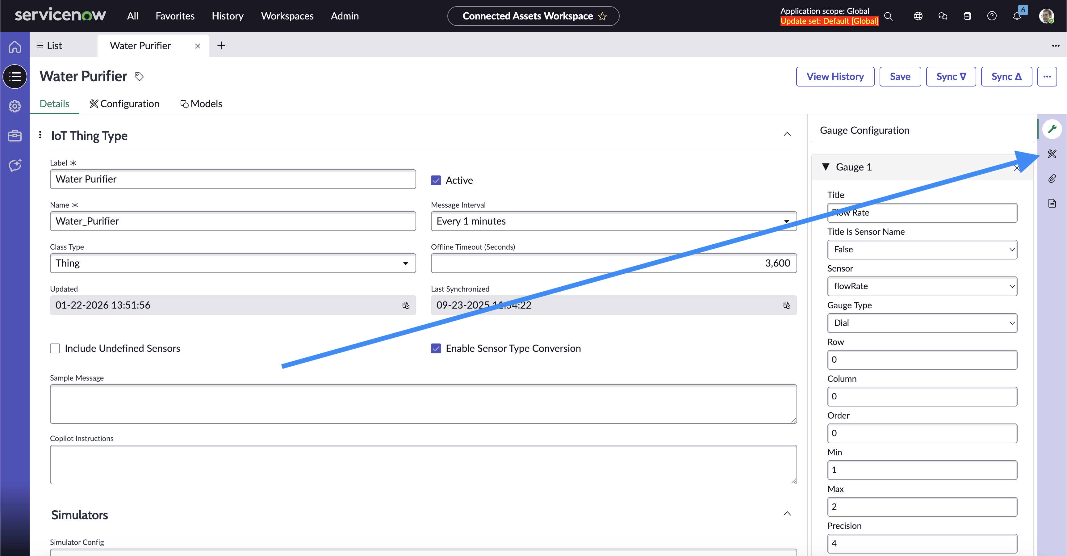Click the gauge Precision input field
Viewport: 1067px width, 556px height.
pyautogui.click(x=922, y=544)
